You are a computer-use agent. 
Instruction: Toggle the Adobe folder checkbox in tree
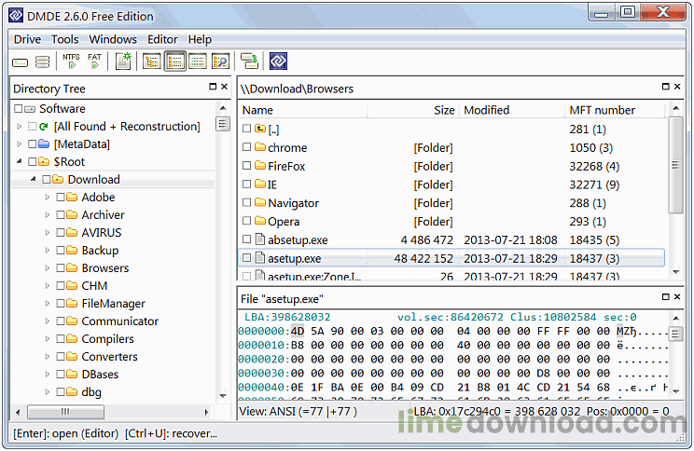point(61,198)
